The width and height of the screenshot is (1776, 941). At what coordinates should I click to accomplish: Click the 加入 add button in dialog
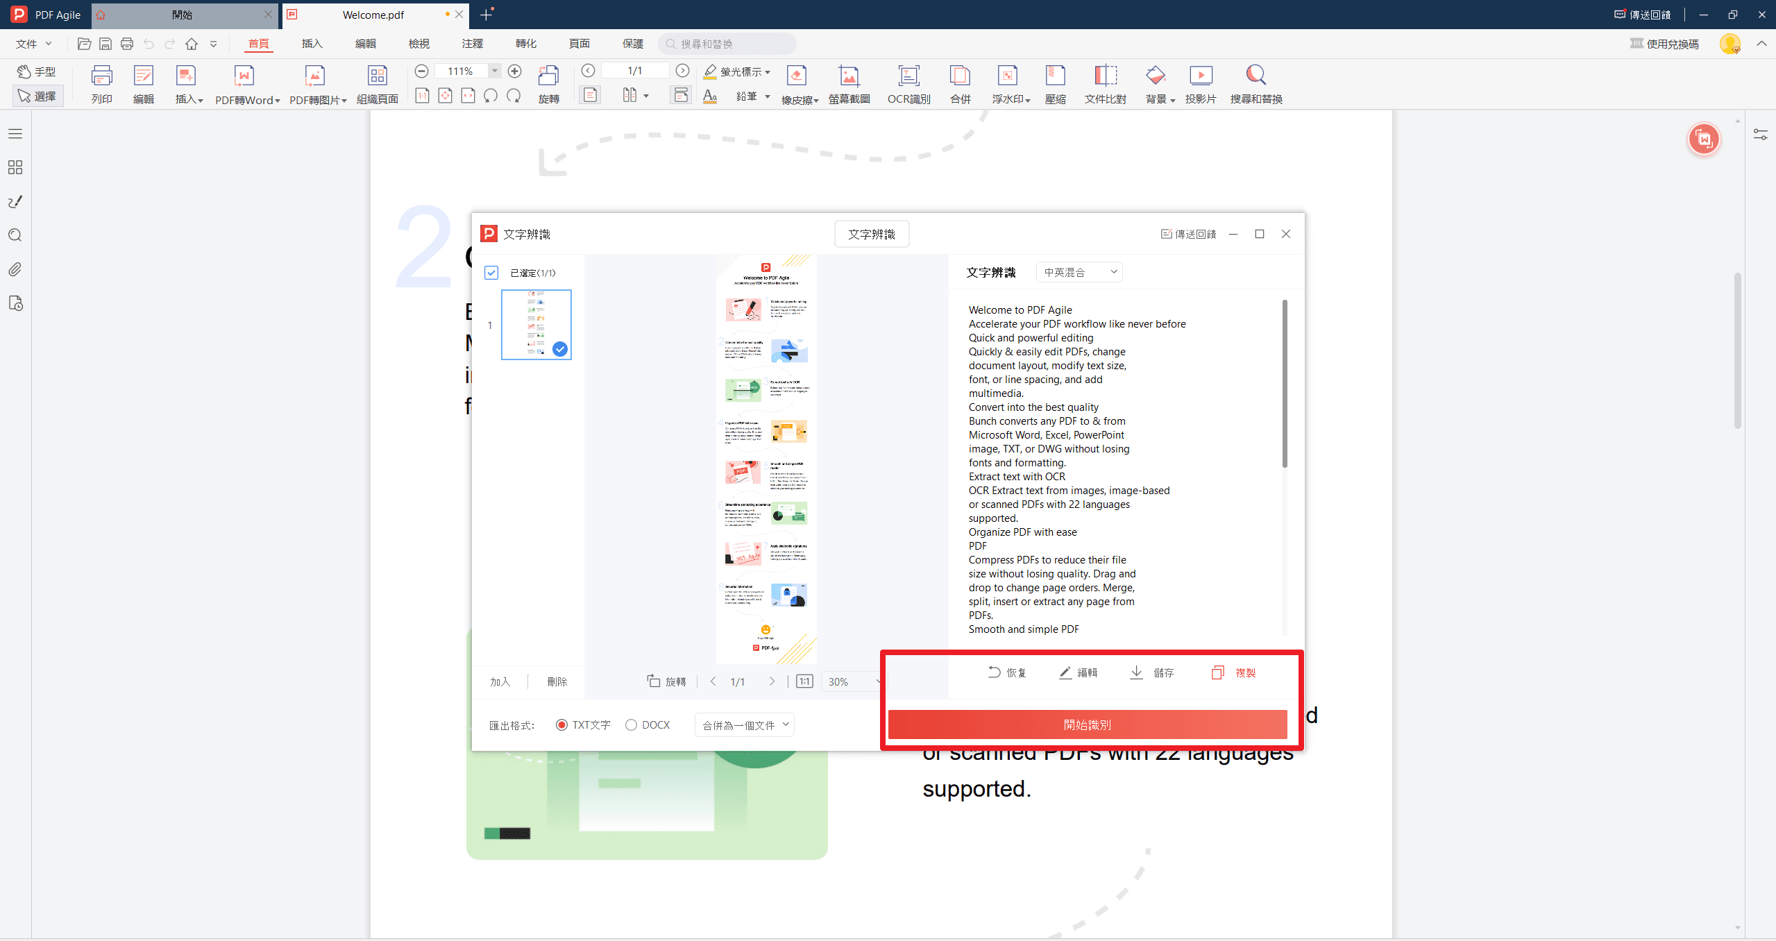pyautogui.click(x=500, y=681)
